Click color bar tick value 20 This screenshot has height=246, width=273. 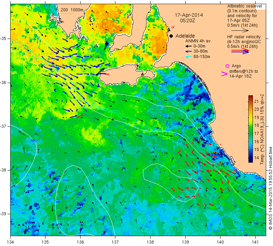(257, 109)
